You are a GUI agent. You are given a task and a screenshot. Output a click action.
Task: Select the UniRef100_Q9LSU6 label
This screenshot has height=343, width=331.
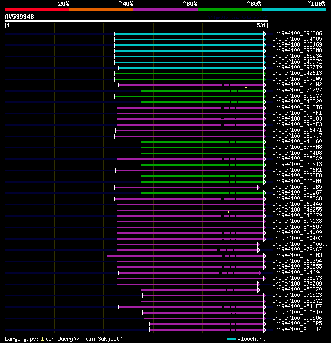point(297,318)
